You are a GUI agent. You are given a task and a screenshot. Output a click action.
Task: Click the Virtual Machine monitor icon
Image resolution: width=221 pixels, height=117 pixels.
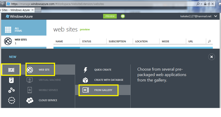[30, 80]
